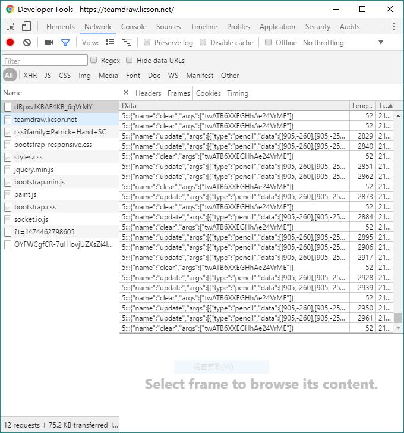Screen dimensions: 404x433
Task: Open the DevTools three-dot menu
Action: pos(394,27)
